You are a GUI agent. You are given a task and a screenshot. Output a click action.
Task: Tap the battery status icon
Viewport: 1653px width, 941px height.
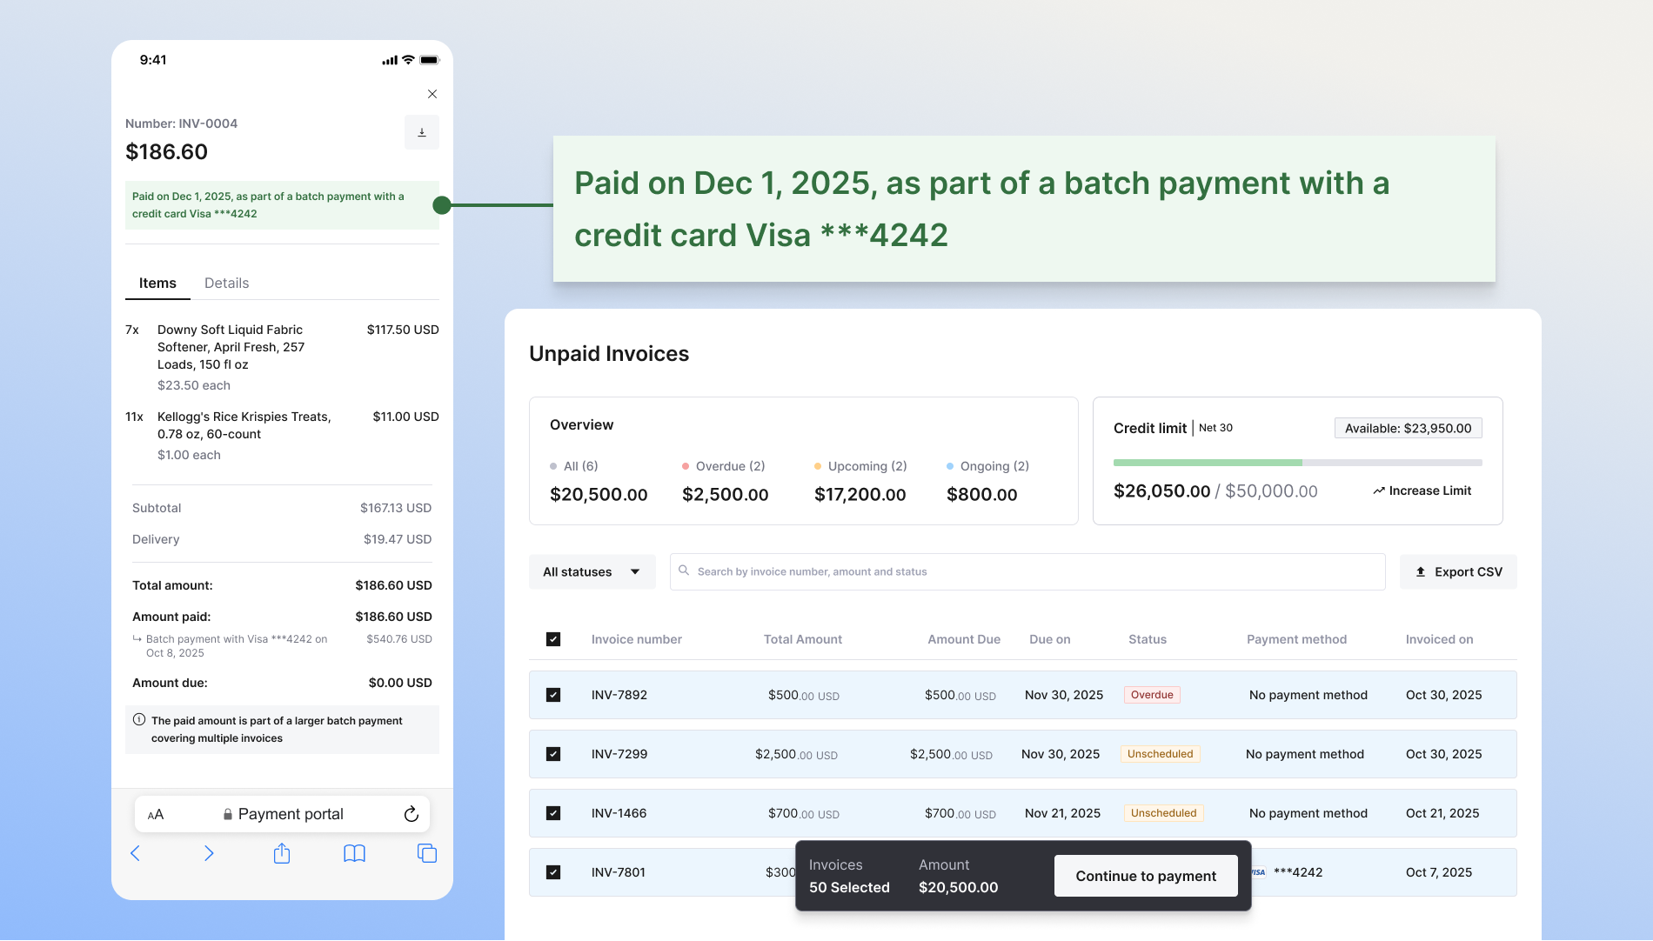click(x=430, y=60)
